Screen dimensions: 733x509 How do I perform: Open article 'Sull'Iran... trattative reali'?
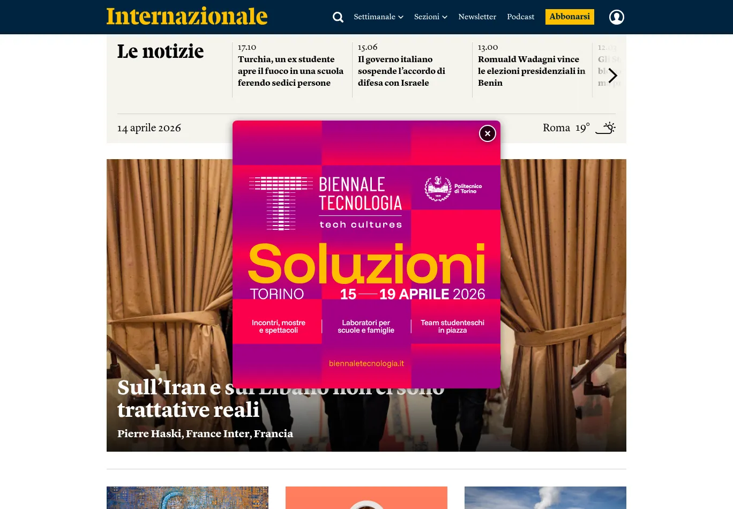pyautogui.click(x=281, y=399)
